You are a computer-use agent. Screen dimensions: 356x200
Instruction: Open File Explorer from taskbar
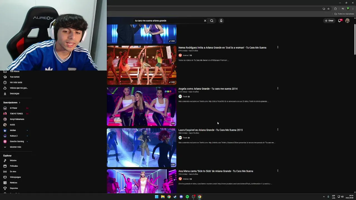pyautogui.click(x=163, y=197)
